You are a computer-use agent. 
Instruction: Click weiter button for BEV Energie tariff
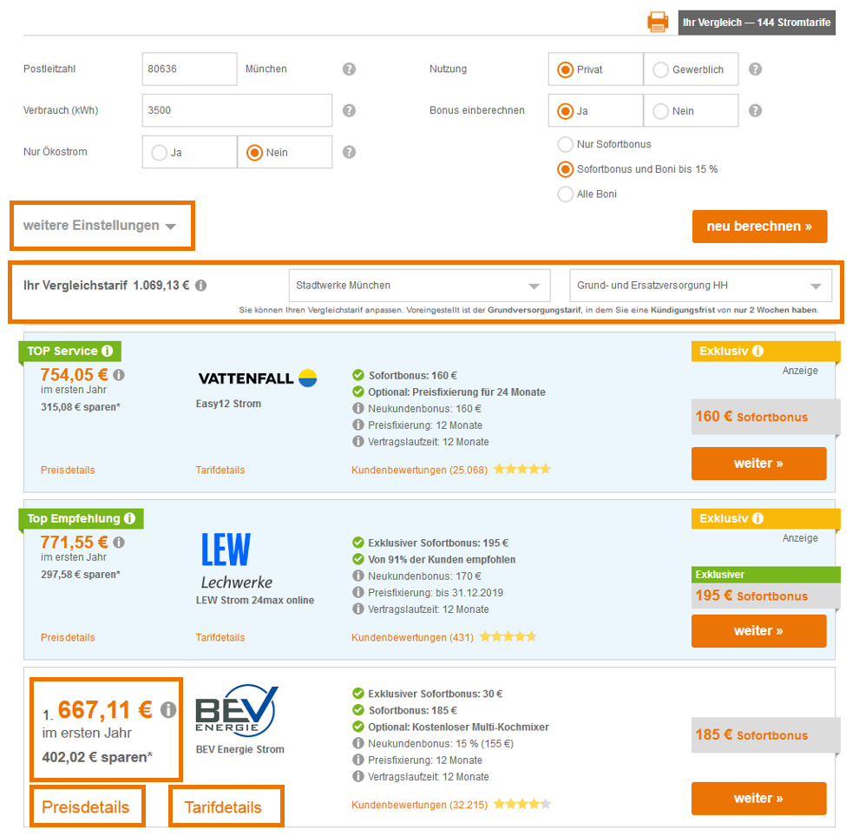pos(758,799)
